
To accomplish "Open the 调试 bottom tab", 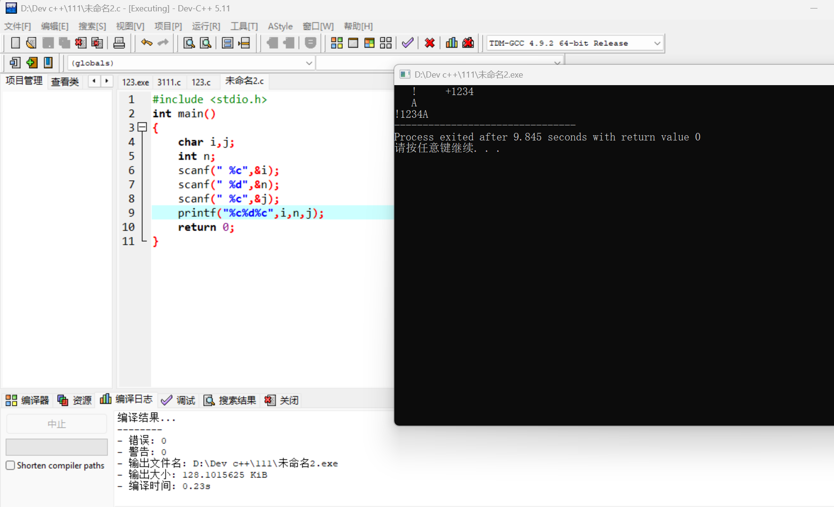I will [178, 400].
